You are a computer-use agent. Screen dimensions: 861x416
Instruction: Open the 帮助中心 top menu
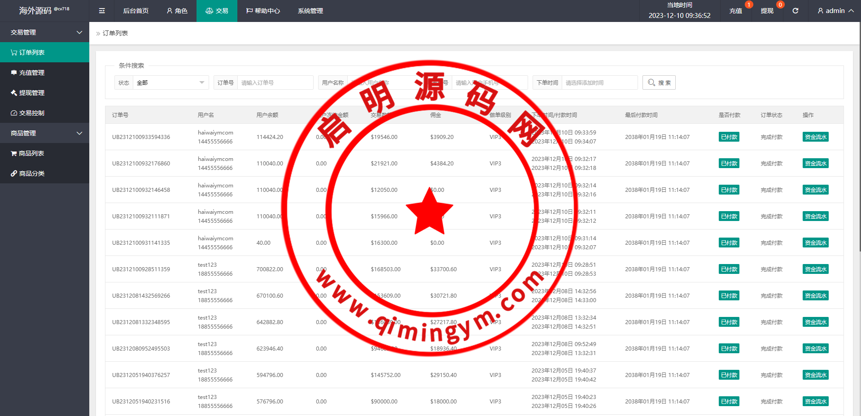click(263, 11)
